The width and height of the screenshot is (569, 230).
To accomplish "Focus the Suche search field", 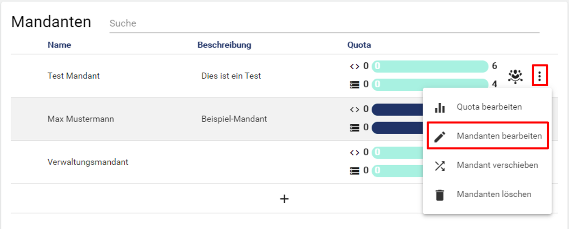I will tap(324, 23).
